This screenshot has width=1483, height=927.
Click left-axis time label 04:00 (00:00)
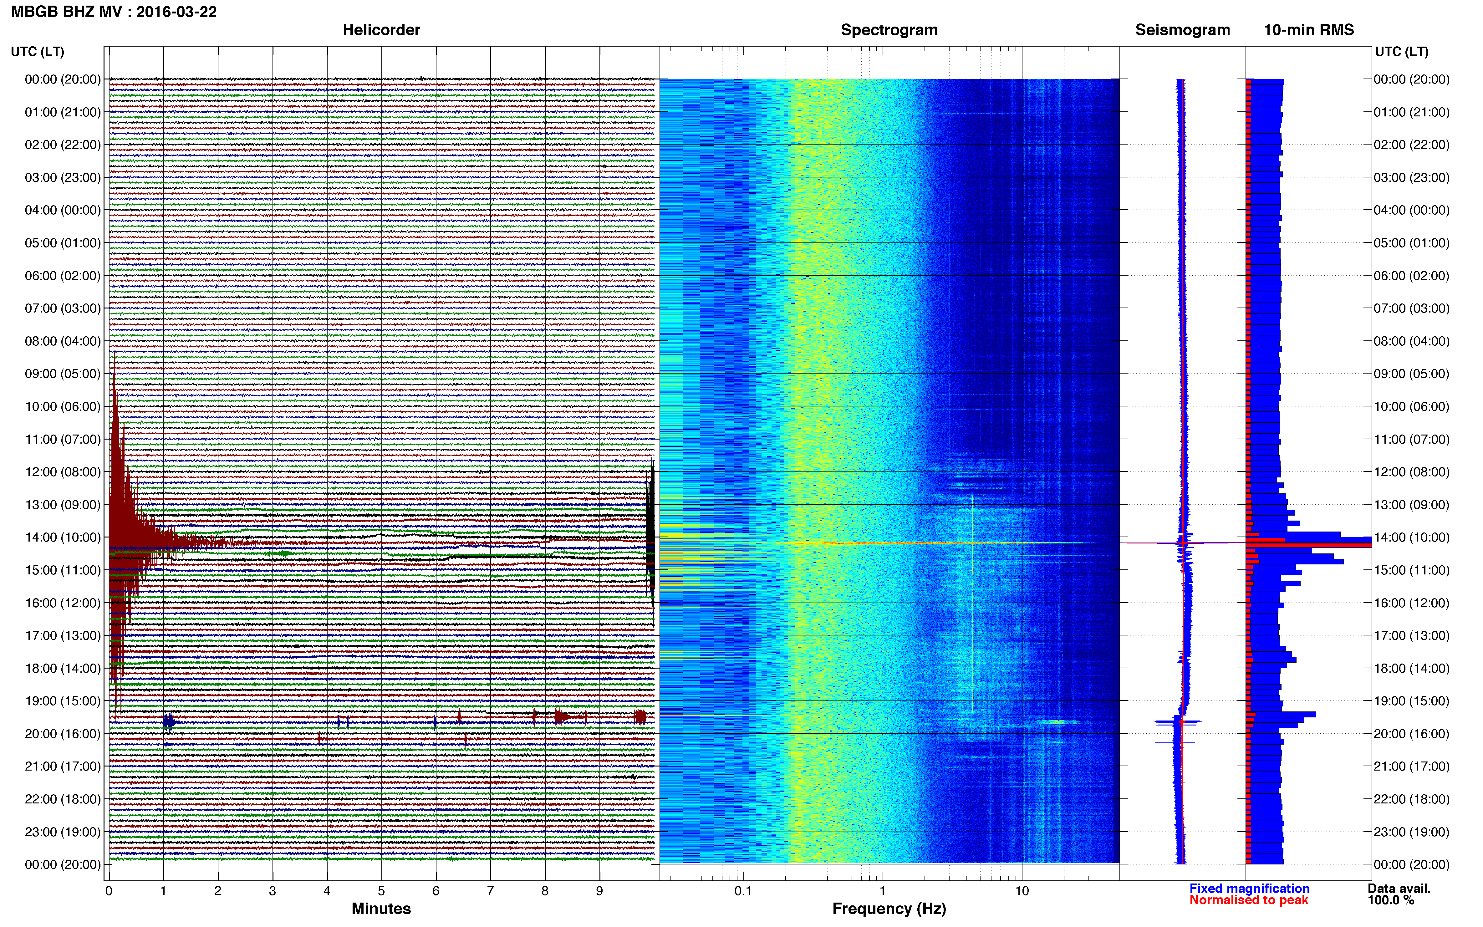click(x=63, y=210)
